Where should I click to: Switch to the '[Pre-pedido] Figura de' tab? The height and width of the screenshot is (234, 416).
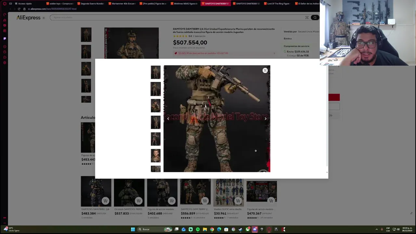tap(153, 4)
